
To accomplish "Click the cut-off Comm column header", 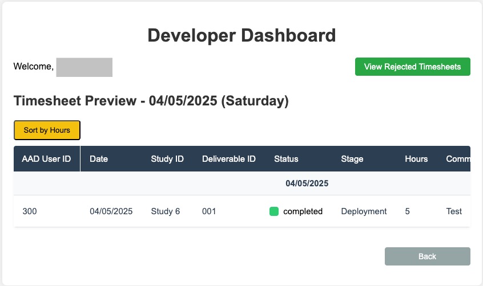I will [x=458, y=159].
